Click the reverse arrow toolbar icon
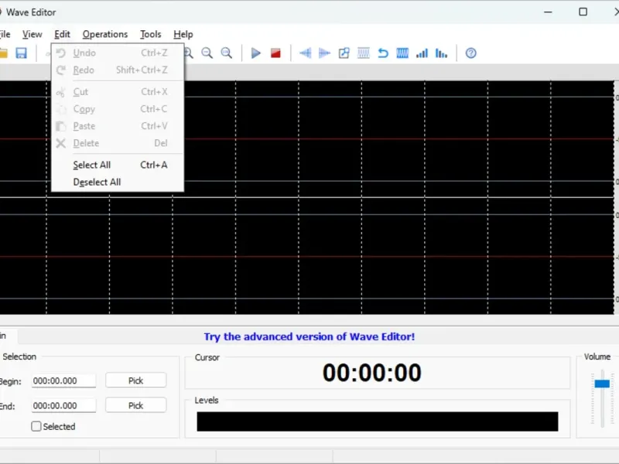Image resolution: width=619 pixels, height=464 pixels. coord(383,53)
